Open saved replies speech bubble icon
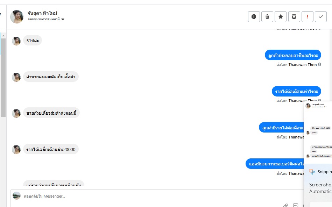The image size is (332, 207). pos(296,205)
